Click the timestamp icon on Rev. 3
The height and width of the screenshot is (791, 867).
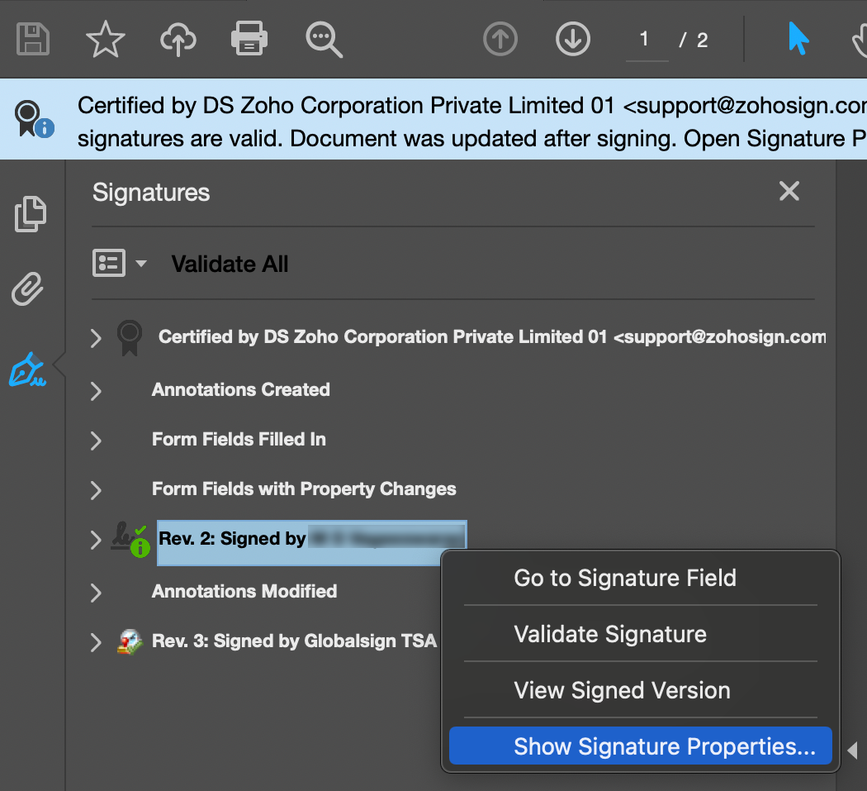pos(130,641)
